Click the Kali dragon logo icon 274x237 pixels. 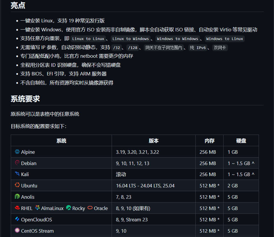pyautogui.click(x=17, y=174)
